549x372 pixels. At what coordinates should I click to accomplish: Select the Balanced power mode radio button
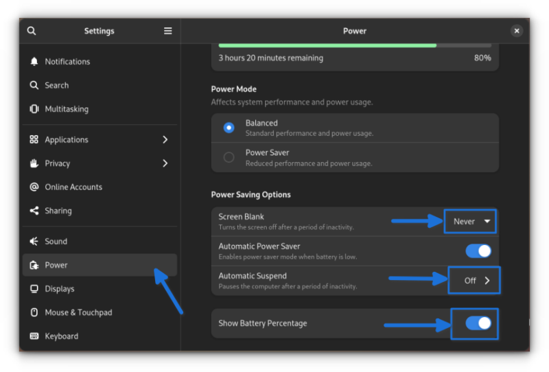(229, 128)
